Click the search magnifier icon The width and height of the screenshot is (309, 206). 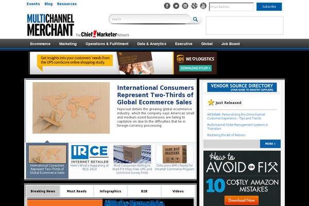tap(195, 19)
